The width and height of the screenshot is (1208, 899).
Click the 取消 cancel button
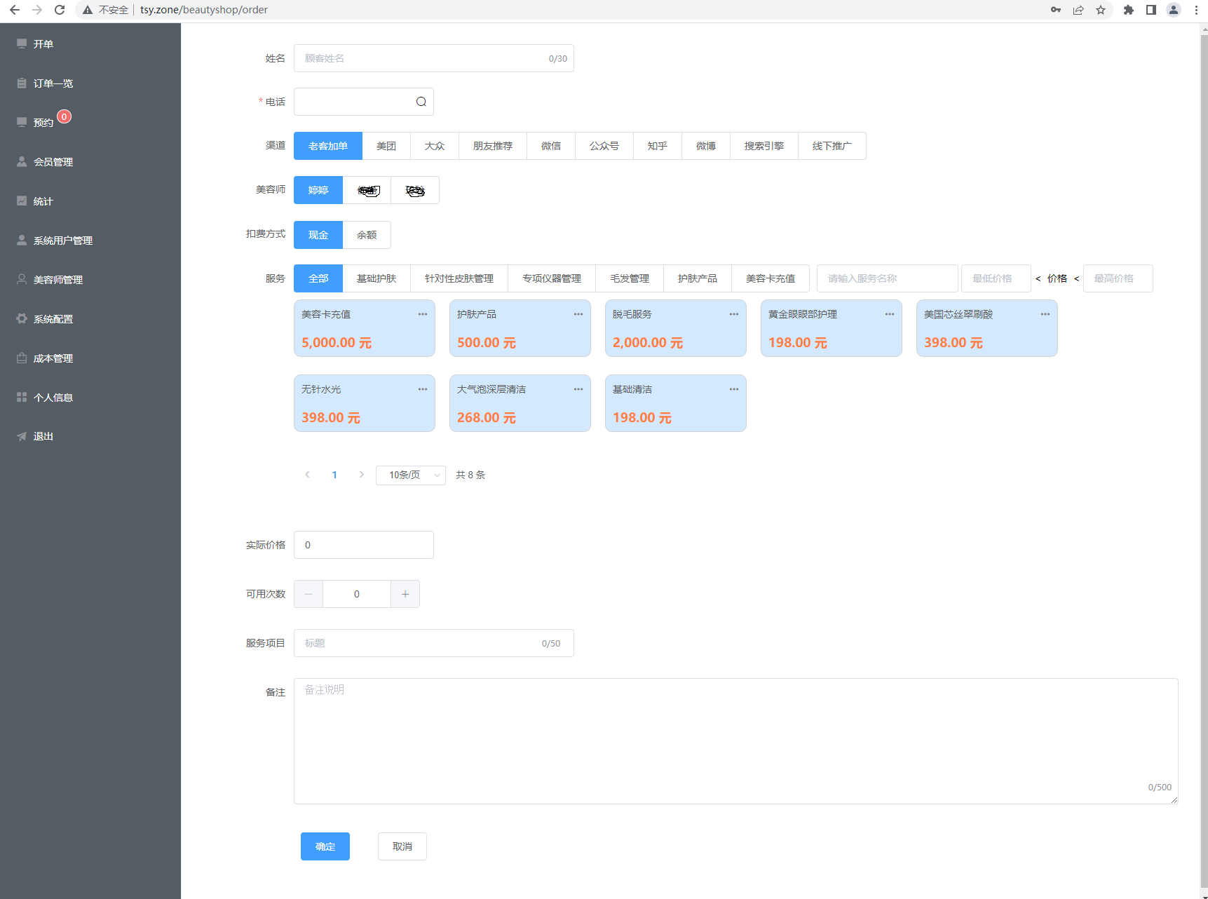pos(402,846)
